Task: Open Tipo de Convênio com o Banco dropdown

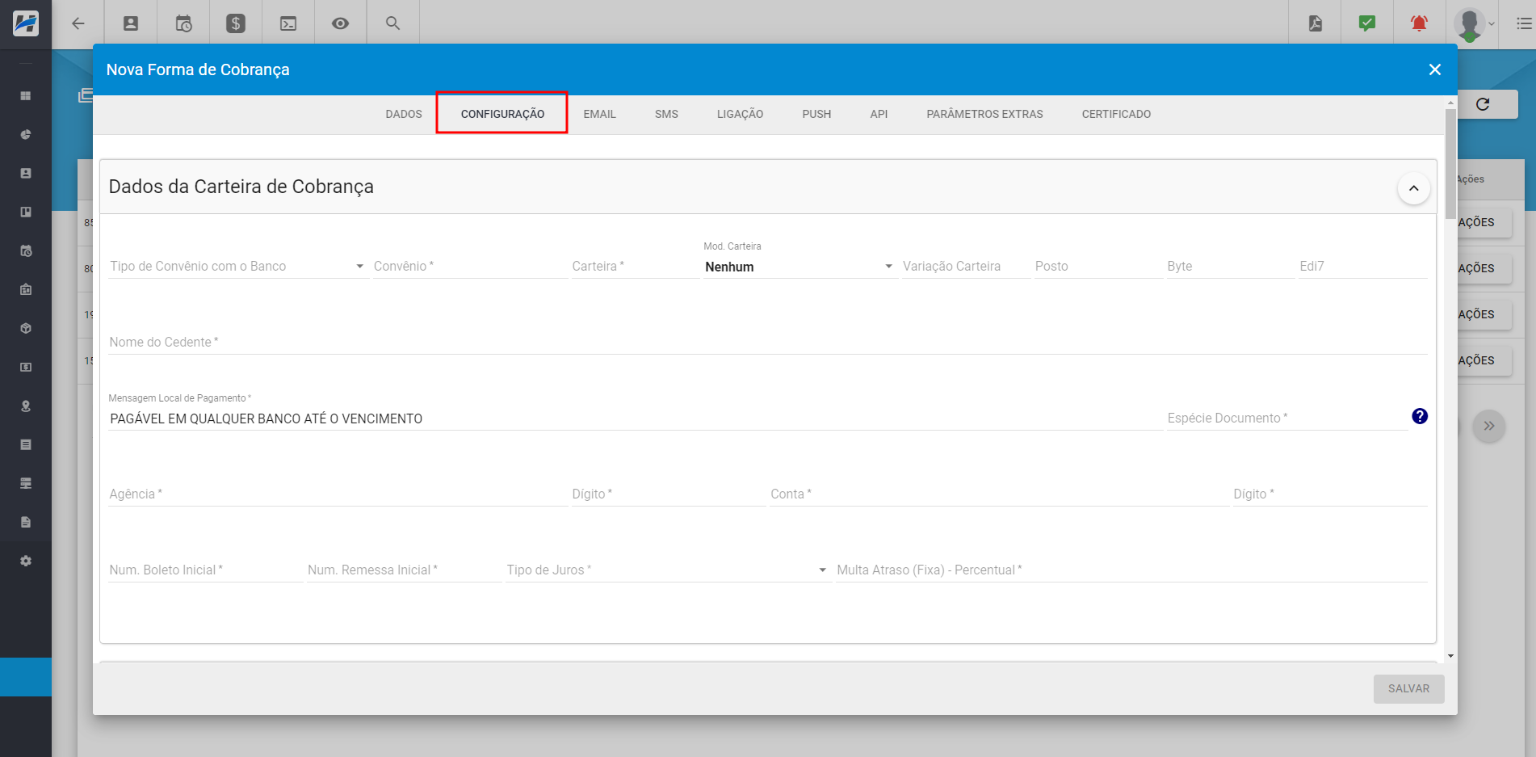Action: [238, 266]
